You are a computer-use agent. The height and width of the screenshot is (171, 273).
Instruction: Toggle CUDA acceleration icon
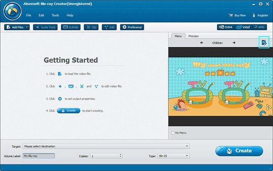[226, 27]
